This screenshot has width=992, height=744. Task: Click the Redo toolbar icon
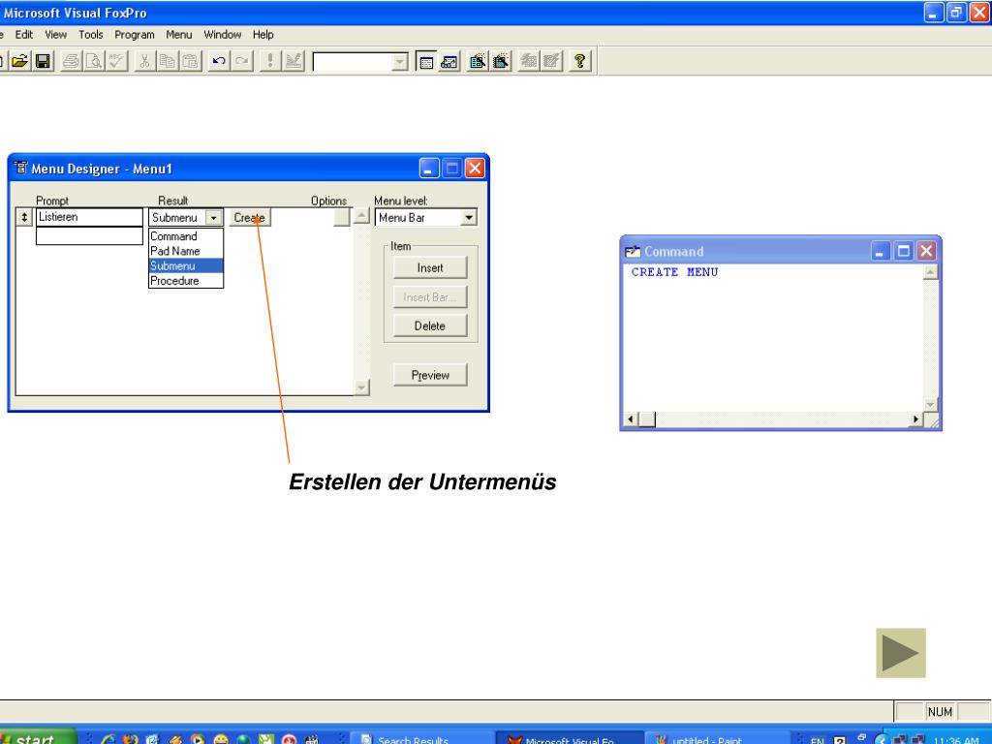pos(241,61)
